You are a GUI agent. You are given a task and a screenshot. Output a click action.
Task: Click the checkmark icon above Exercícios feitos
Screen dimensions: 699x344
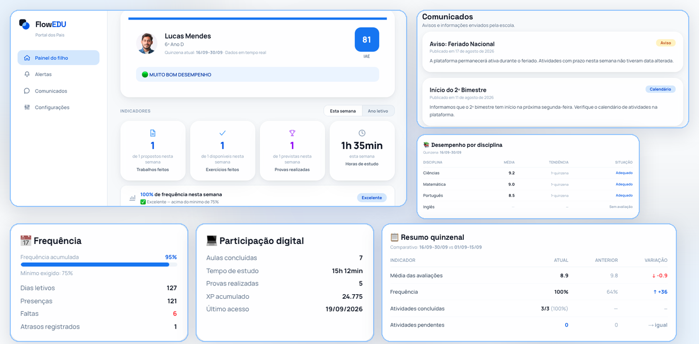[222, 133]
